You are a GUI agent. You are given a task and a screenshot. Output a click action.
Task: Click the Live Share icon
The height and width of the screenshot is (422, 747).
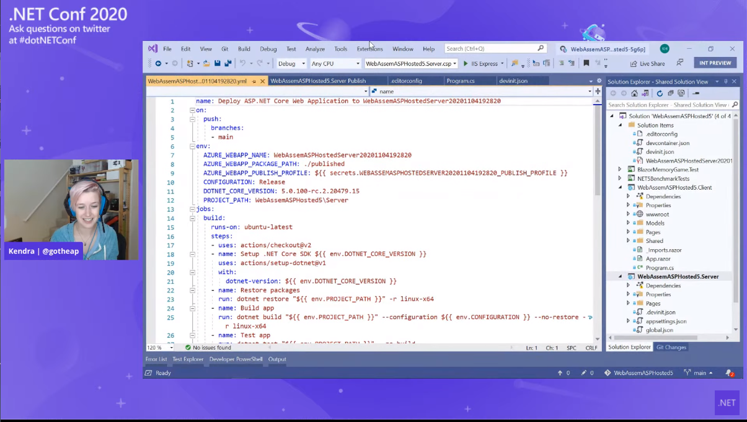click(x=634, y=64)
